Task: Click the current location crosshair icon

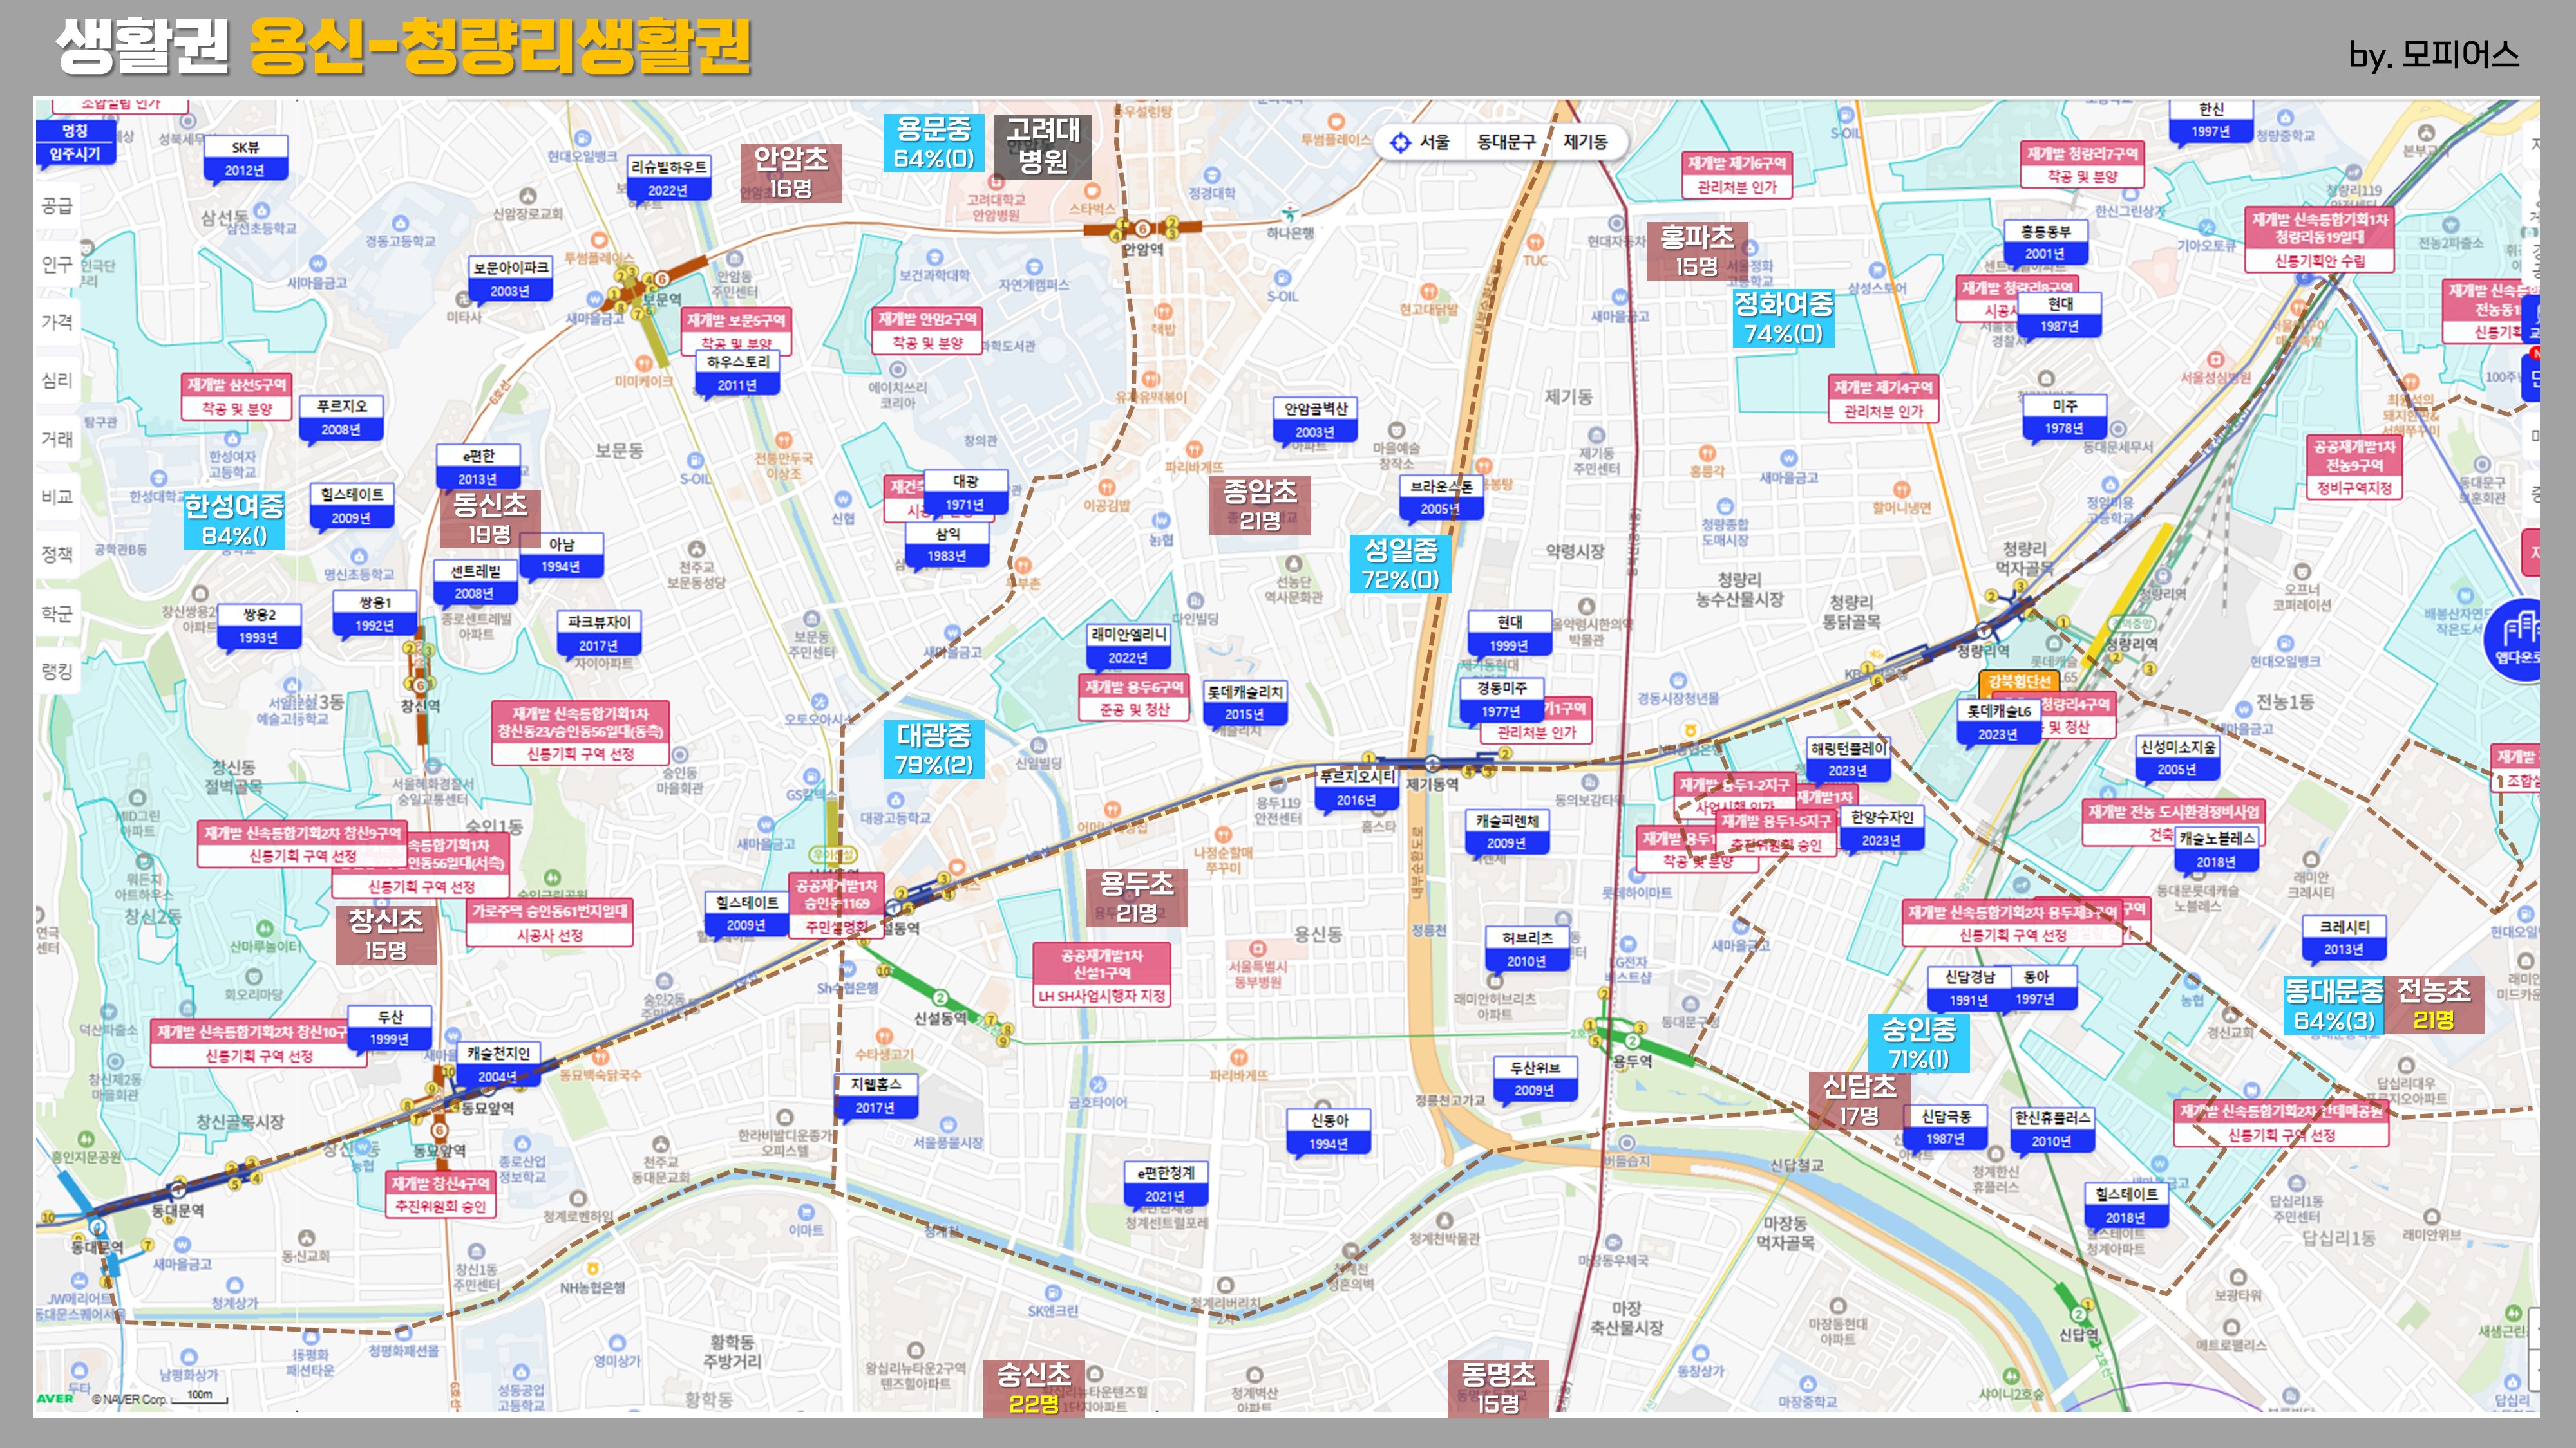Action: pos(1400,142)
